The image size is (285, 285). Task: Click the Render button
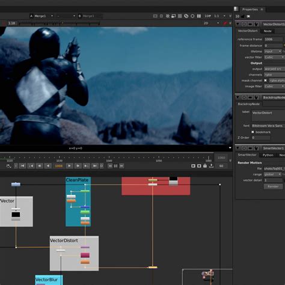pyautogui.click(x=273, y=186)
